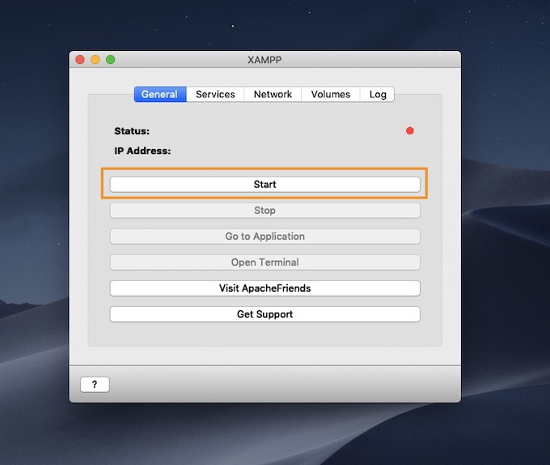Open the Volumes tab
The image size is (550, 465).
pyautogui.click(x=331, y=94)
